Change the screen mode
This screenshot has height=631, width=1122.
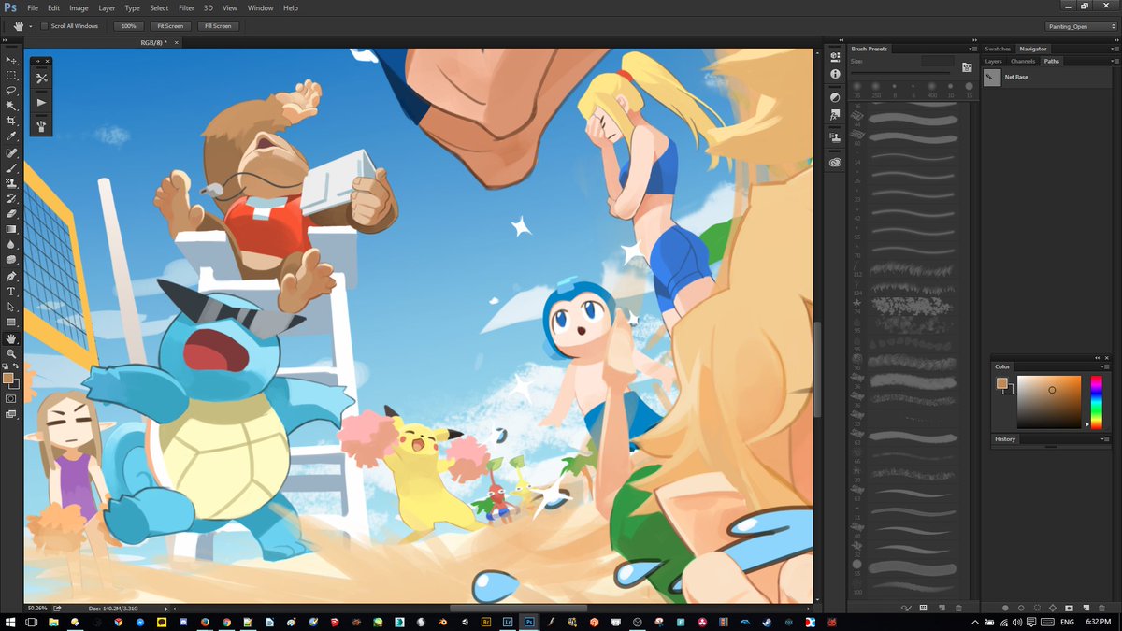[x=11, y=414]
